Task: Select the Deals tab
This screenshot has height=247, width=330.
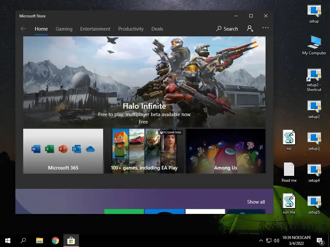Action: click(x=157, y=29)
